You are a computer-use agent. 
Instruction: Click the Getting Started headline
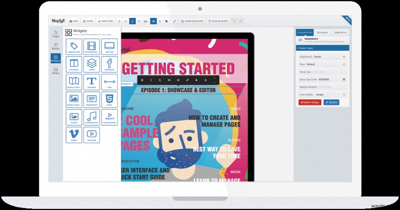pos(178,68)
